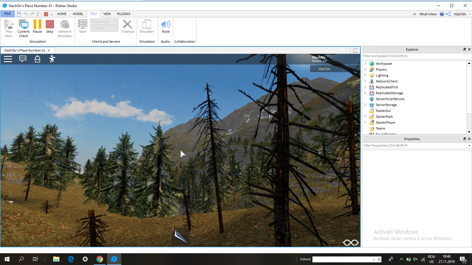Expand the Lighting node in Explorer
The height and width of the screenshot is (265, 472).
(365, 75)
